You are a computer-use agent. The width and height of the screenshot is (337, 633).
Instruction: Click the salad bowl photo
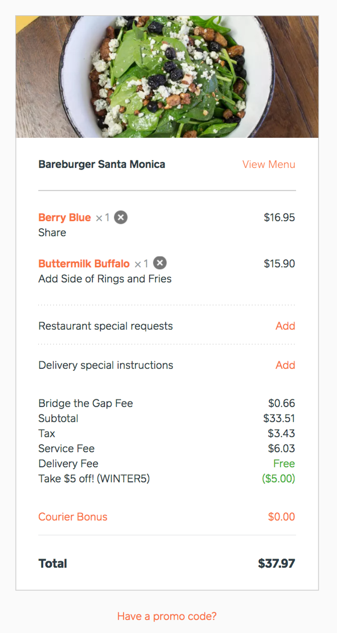167,76
